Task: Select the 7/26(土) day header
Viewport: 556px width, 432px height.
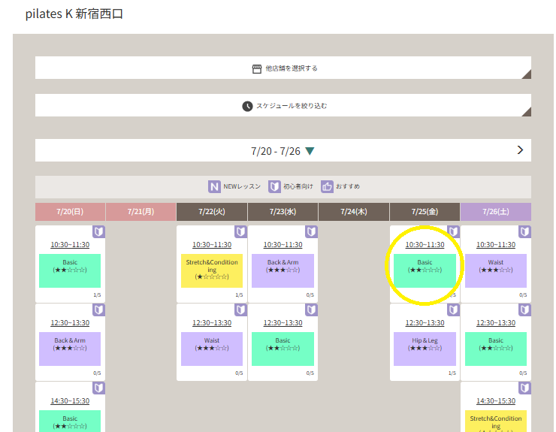Action: coord(496,212)
